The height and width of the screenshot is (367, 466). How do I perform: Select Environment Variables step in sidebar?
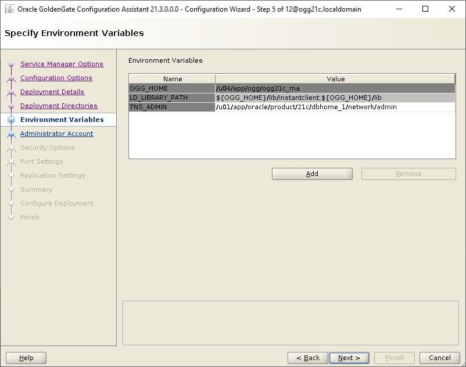click(x=62, y=120)
